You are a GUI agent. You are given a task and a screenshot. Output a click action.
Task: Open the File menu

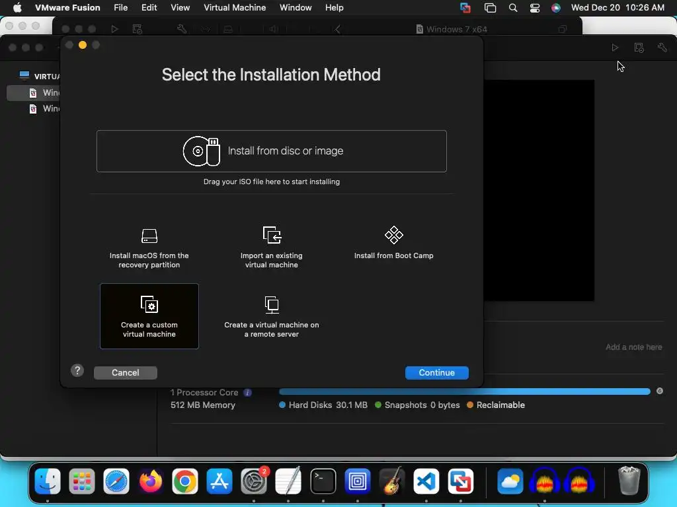[x=120, y=7]
